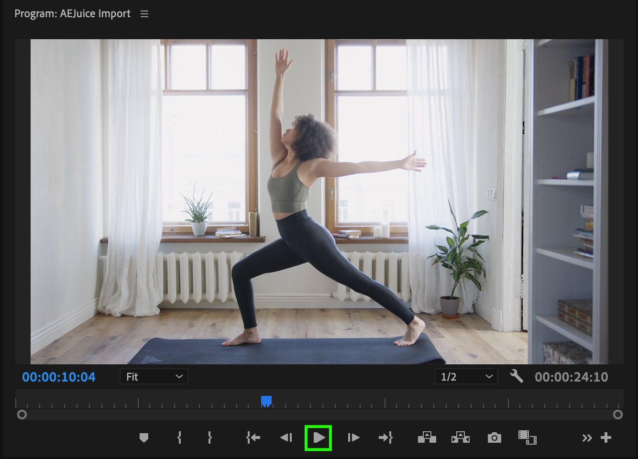Expand the overflow double-chevron menu
The width and height of the screenshot is (638, 459).
(587, 438)
